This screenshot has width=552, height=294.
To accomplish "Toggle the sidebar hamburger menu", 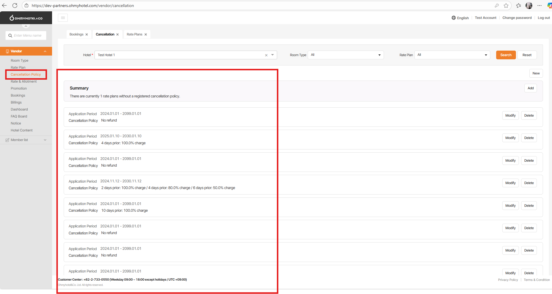I will click(x=63, y=18).
